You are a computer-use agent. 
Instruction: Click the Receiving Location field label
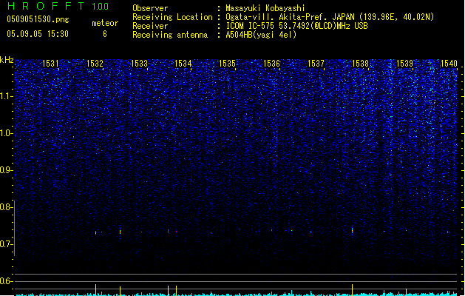click(x=172, y=17)
